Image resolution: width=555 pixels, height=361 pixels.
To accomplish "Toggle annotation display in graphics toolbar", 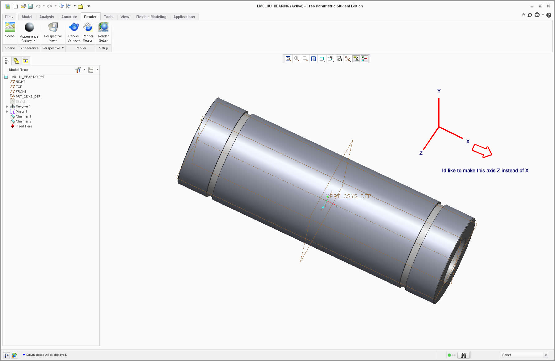I will click(356, 59).
